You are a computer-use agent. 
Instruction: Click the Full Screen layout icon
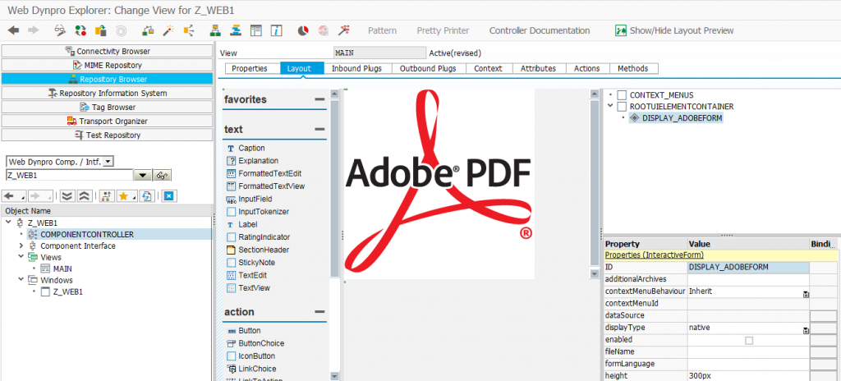(x=256, y=30)
